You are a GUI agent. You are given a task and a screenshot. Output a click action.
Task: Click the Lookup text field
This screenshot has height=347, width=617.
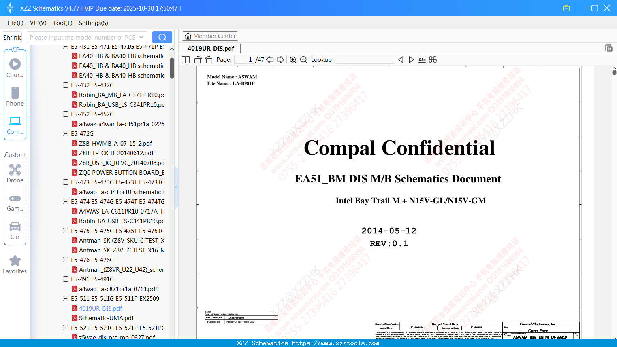(365, 60)
